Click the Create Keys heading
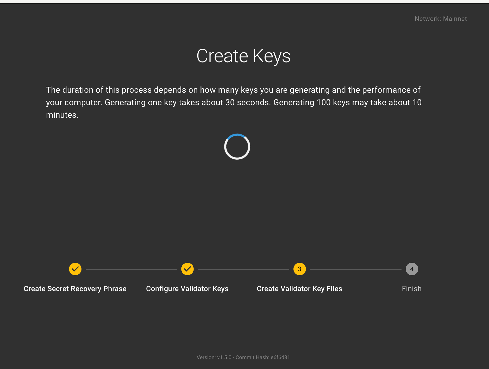Viewport: 489px width, 369px height. [243, 56]
